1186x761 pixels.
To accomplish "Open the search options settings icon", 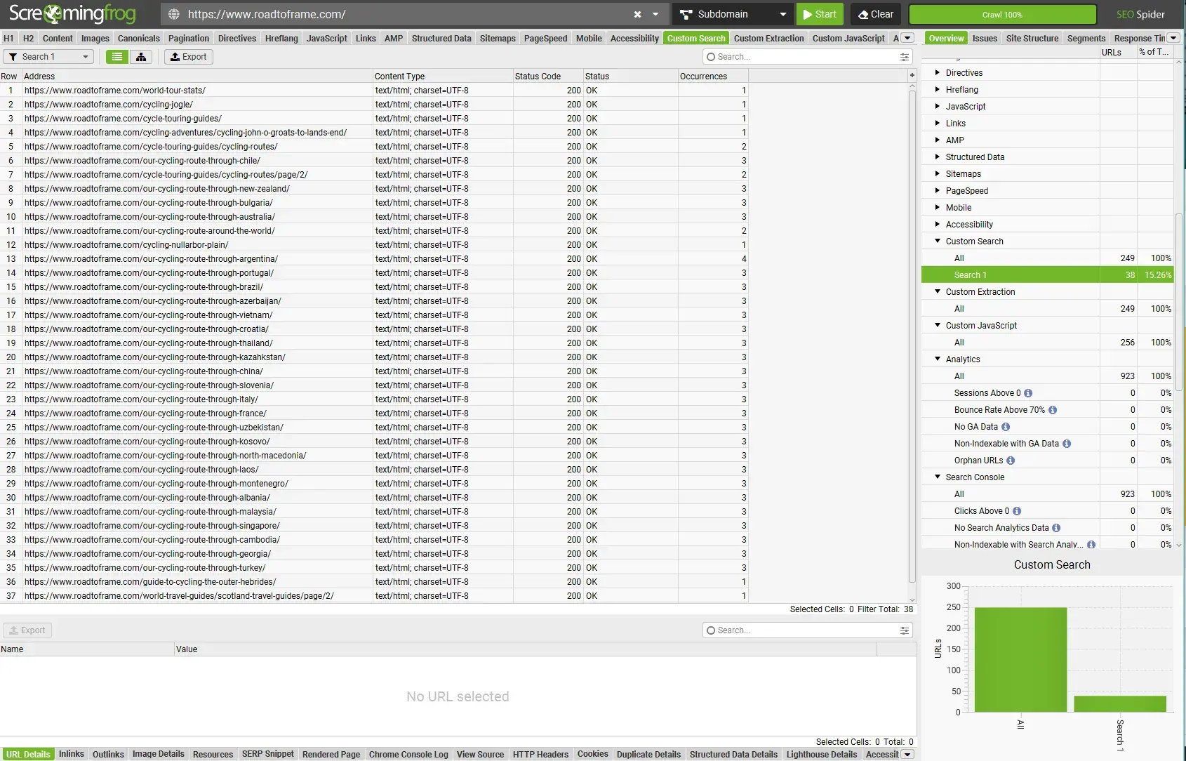I will pyautogui.click(x=903, y=57).
